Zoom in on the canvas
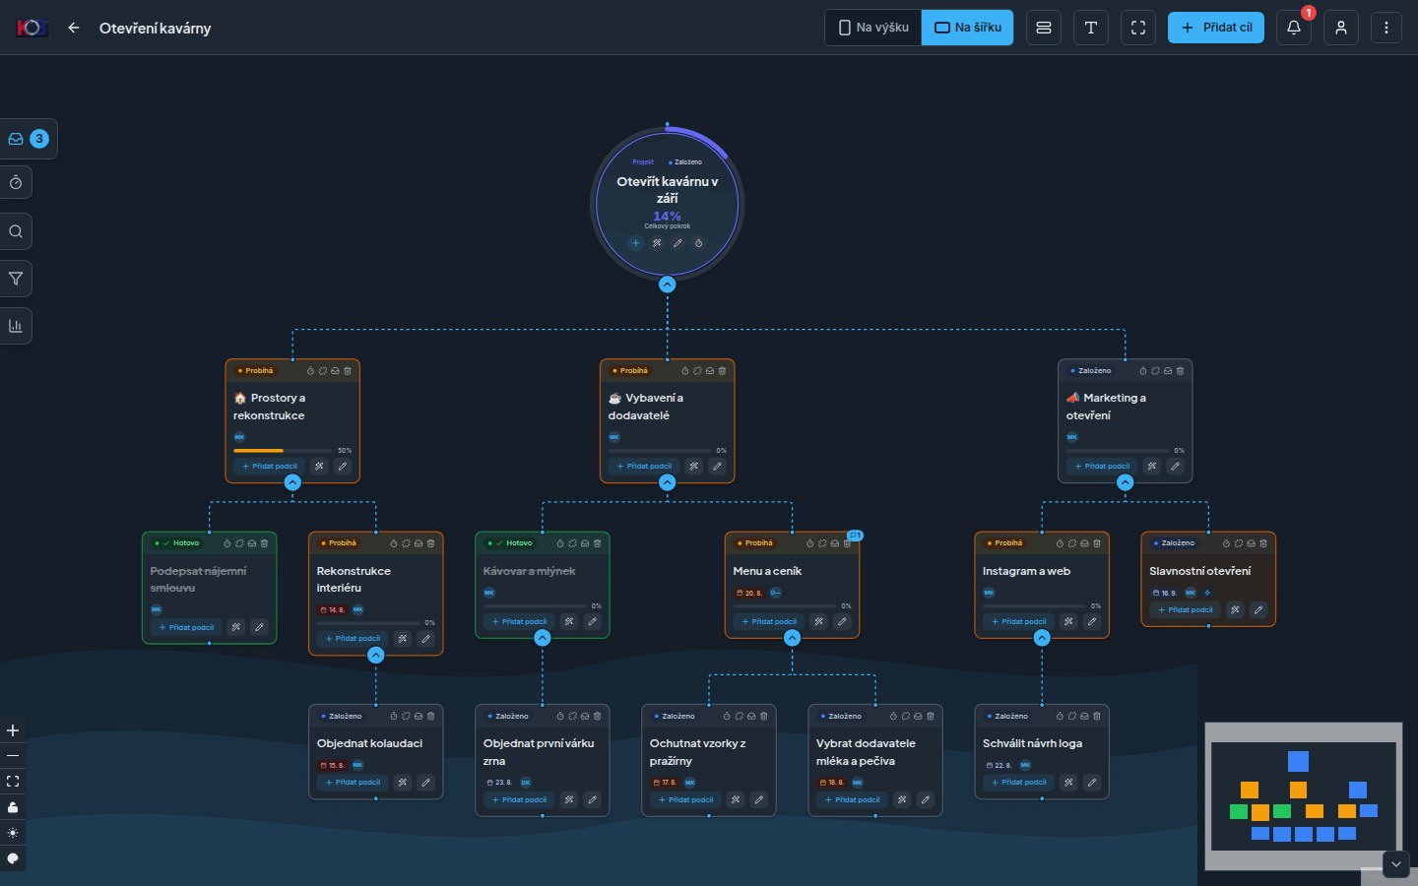 tap(13, 730)
